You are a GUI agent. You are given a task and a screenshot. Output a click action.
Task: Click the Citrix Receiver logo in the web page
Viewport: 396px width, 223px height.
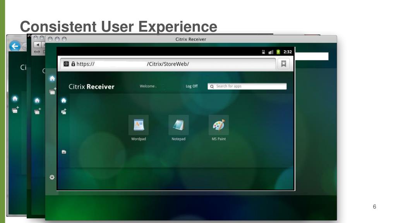[91, 87]
